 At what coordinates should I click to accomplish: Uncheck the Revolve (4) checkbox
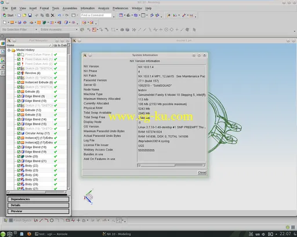[x=19, y=73]
